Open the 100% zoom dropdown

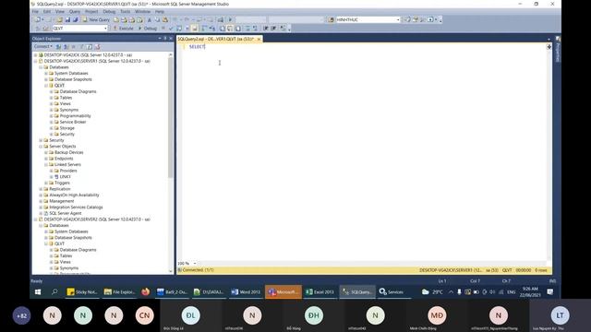(x=195, y=264)
